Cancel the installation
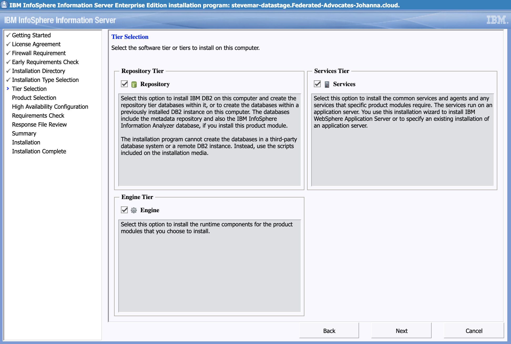This screenshot has height=344, width=511. pos(474,331)
